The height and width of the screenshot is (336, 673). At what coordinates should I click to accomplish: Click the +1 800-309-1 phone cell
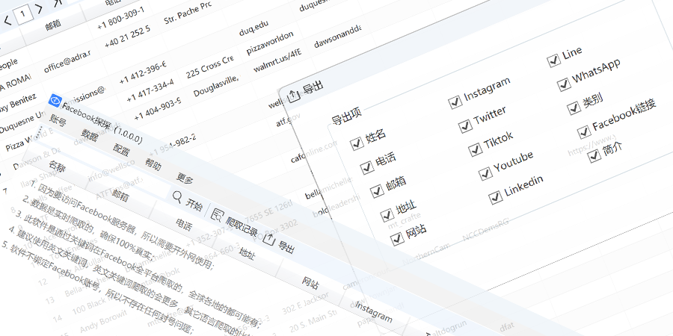pyautogui.click(x=120, y=19)
